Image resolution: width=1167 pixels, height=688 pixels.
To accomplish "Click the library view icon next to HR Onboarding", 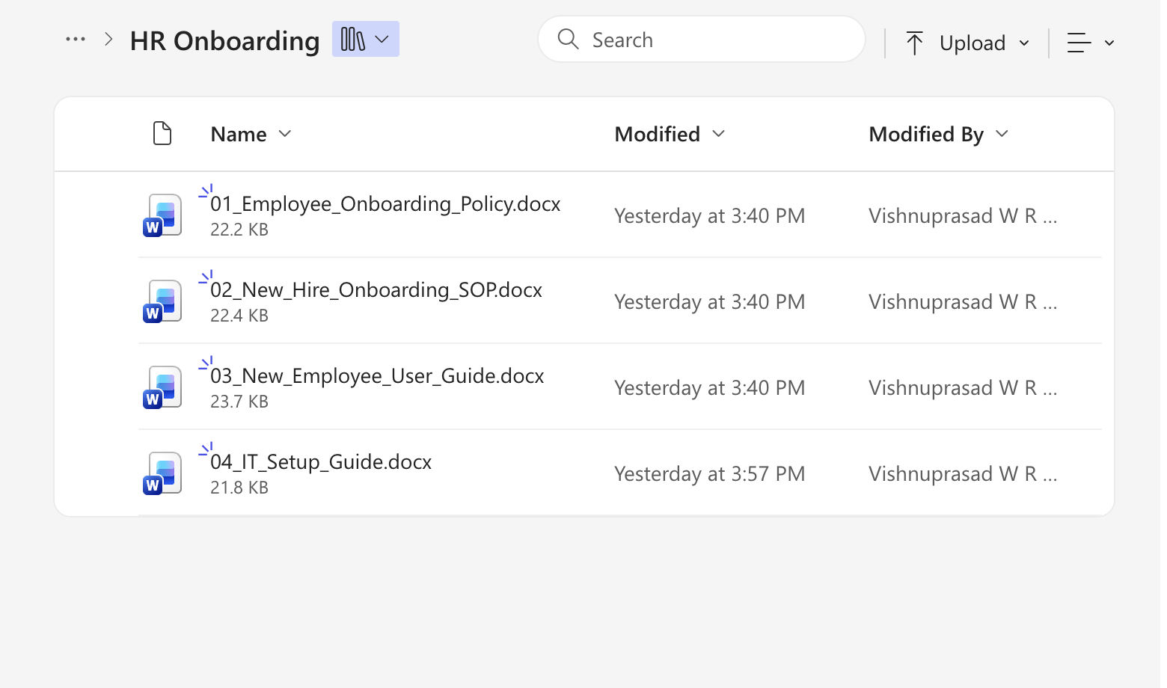I will click(352, 38).
